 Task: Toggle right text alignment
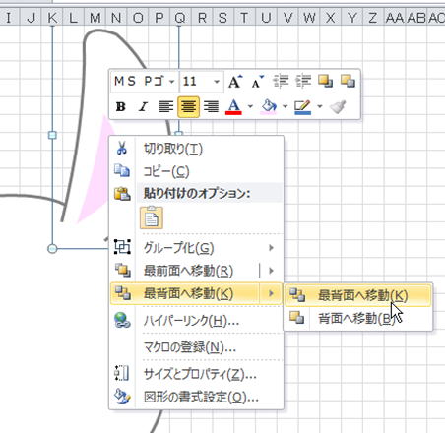(x=211, y=106)
